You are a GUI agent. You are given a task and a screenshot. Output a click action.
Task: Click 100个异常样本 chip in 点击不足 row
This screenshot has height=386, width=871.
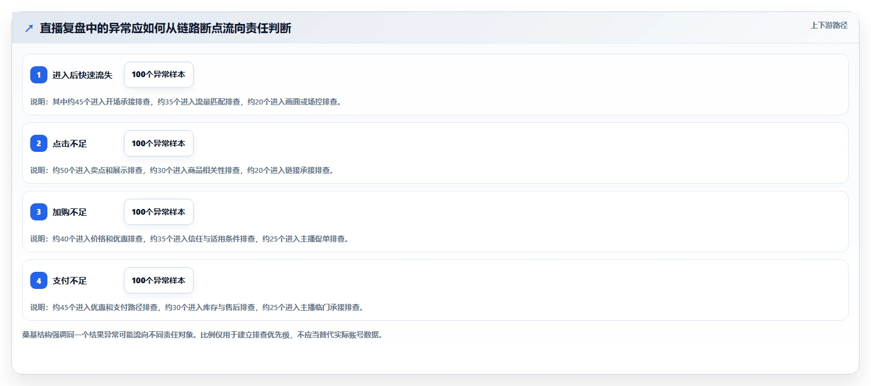click(x=159, y=143)
